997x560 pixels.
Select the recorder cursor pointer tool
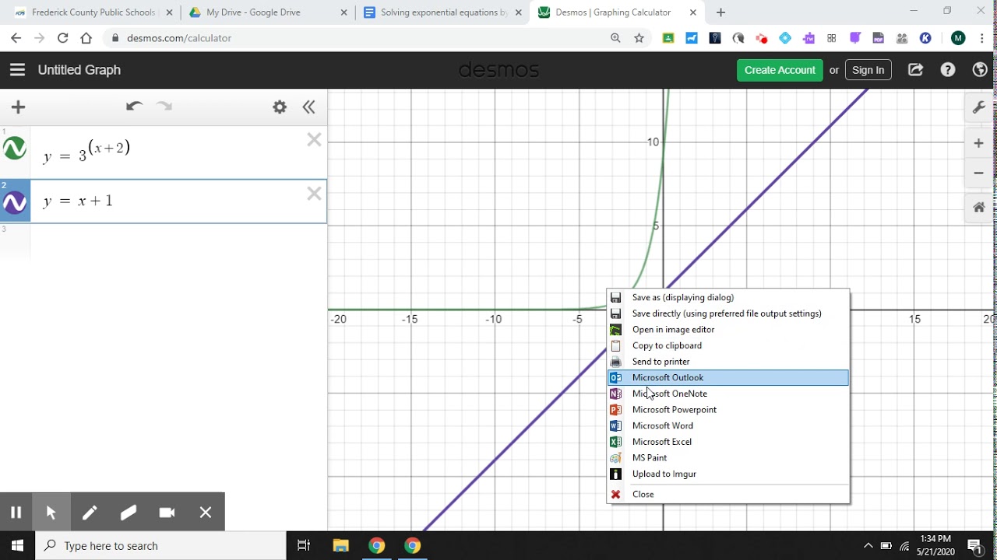tap(51, 512)
